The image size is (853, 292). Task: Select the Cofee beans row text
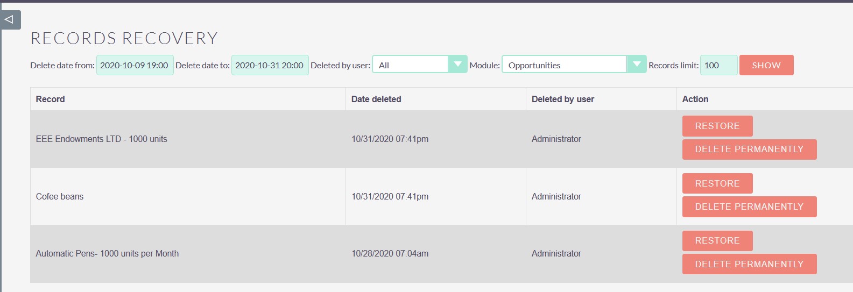click(x=60, y=196)
